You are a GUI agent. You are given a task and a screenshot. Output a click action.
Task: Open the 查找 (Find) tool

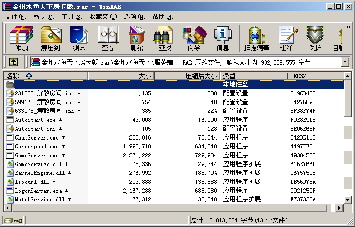click(x=165, y=38)
